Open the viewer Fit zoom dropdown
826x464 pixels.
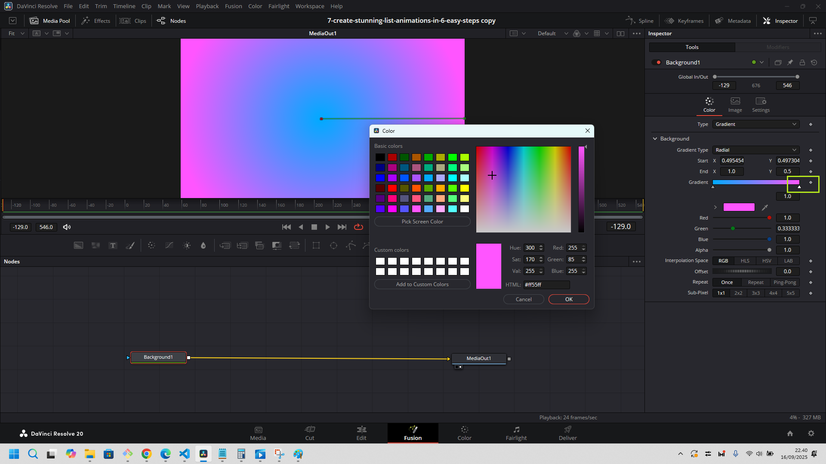(x=16, y=33)
